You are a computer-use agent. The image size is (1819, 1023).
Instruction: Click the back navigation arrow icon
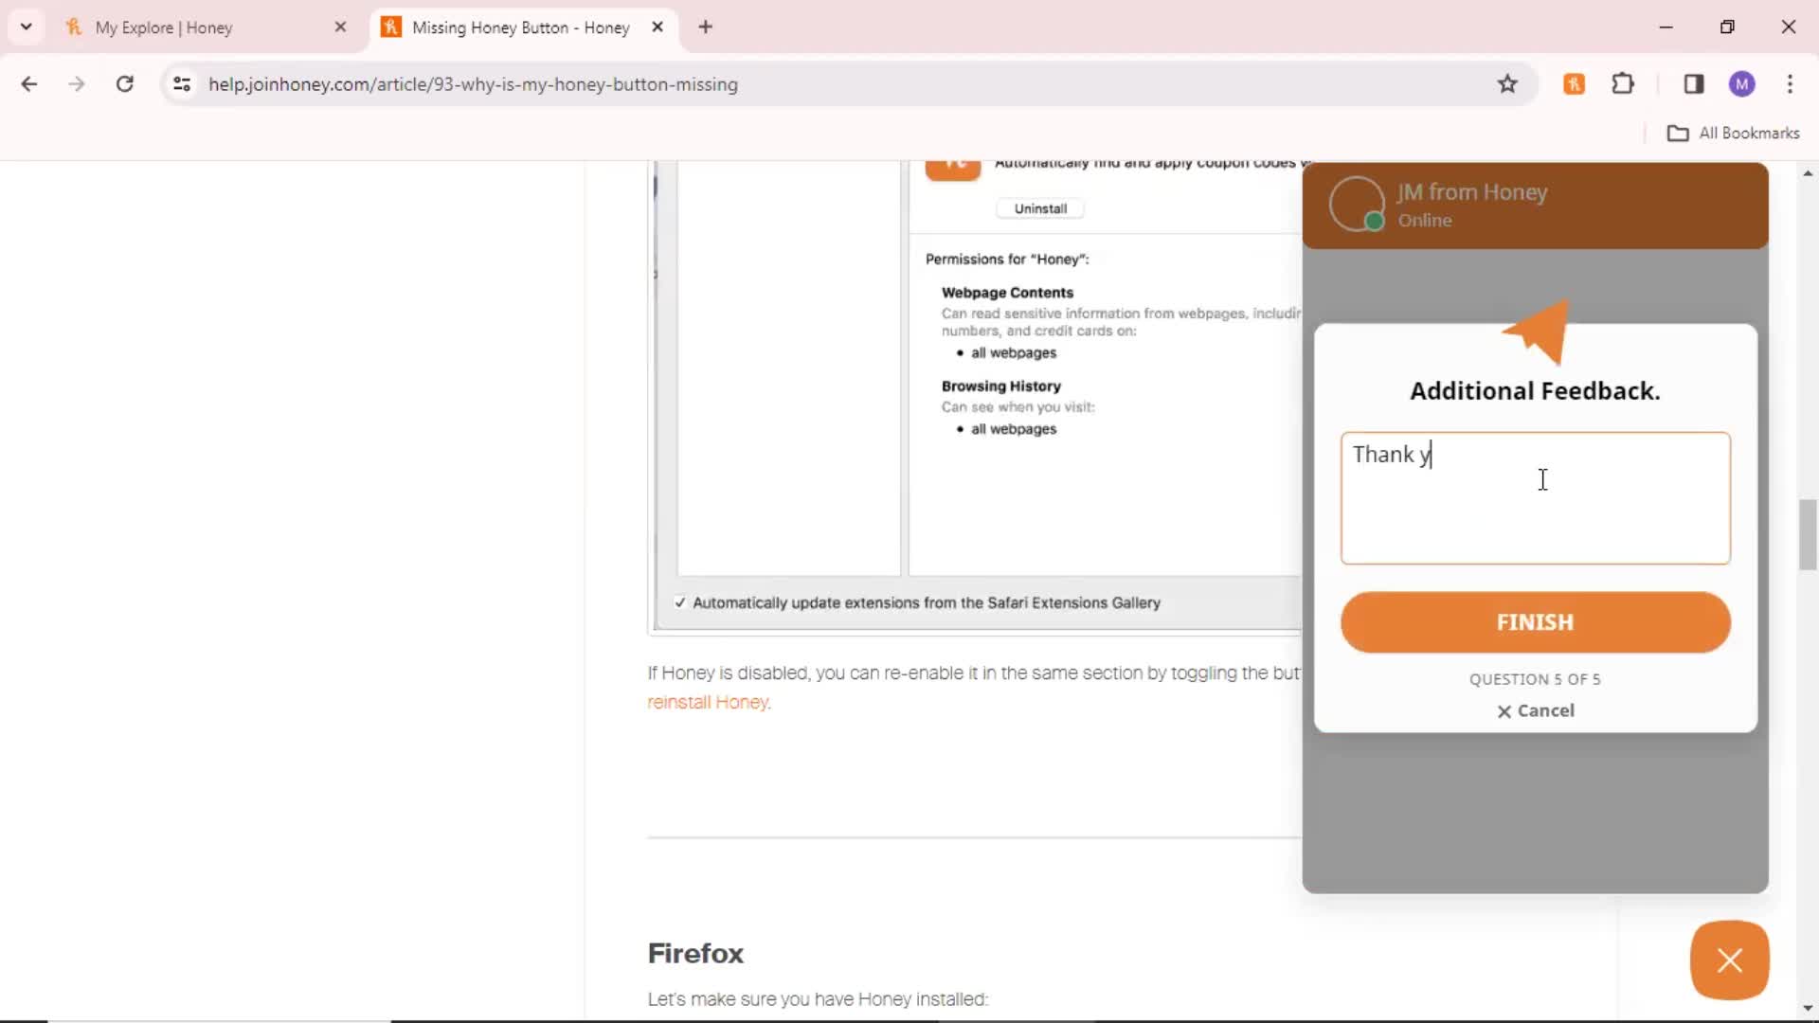(x=28, y=83)
